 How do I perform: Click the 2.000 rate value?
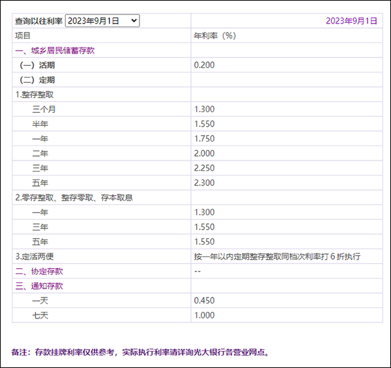tap(204, 153)
